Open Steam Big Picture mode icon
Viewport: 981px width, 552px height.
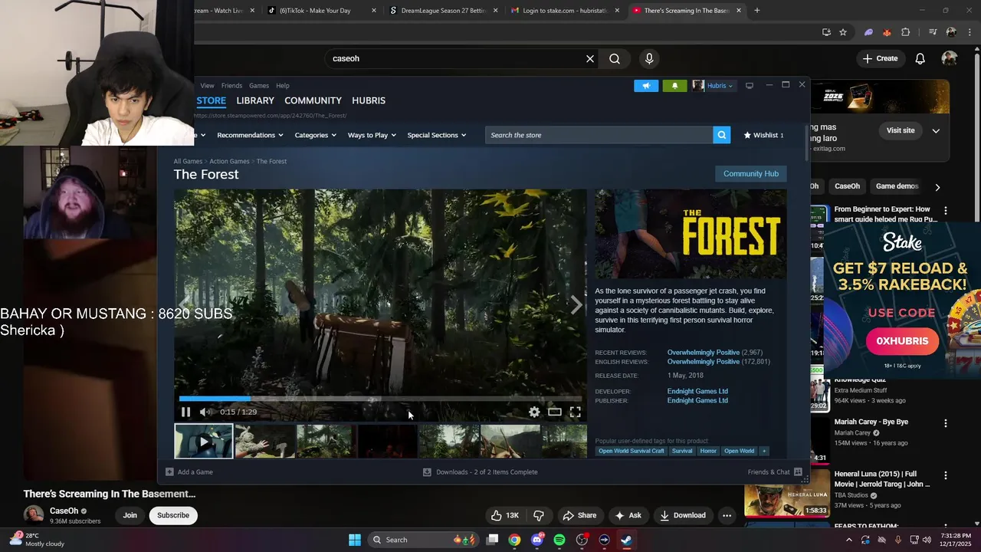[x=750, y=85]
